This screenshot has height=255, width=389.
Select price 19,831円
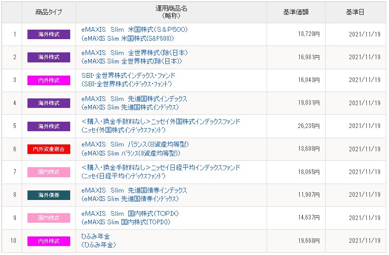309,103
